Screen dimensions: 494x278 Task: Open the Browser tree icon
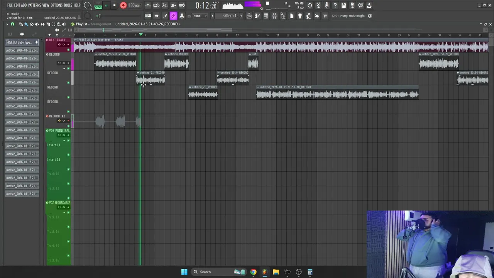point(283,16)
